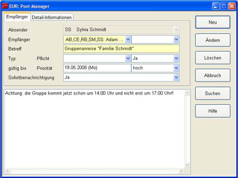The width and height of the screenshot is (238, 178).
Task: Click the Neu button
Action: pos(213,22)
